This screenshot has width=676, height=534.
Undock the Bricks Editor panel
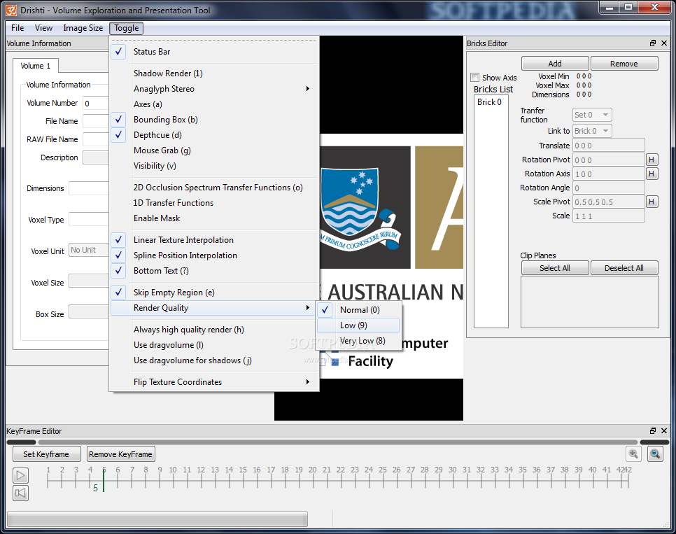653,43
